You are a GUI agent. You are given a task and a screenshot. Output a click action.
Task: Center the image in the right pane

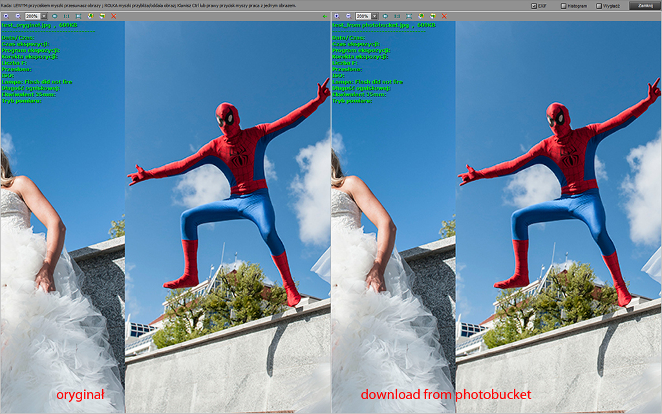pyautogui.click(x=385, y=16)
